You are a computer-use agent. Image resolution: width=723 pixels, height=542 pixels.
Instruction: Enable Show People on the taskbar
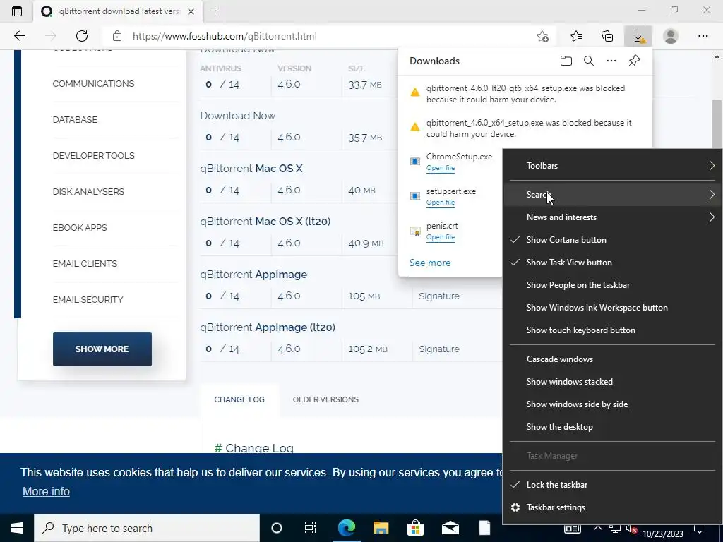coord(612,285)
